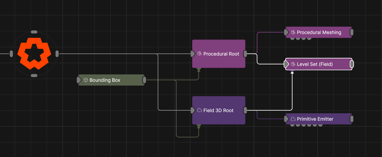The width and height of the screenshot is (382, 157).
Task: Click the cloud icon on Field 3D Root
Action: pos(200,110)
